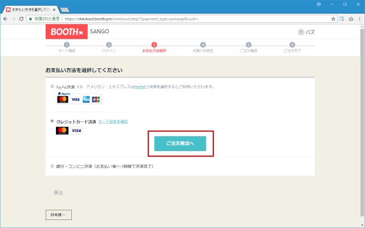Viewport: 365px width, 228px height.
Task: Minimize the browser window
Action: click(x=332, y=4)
